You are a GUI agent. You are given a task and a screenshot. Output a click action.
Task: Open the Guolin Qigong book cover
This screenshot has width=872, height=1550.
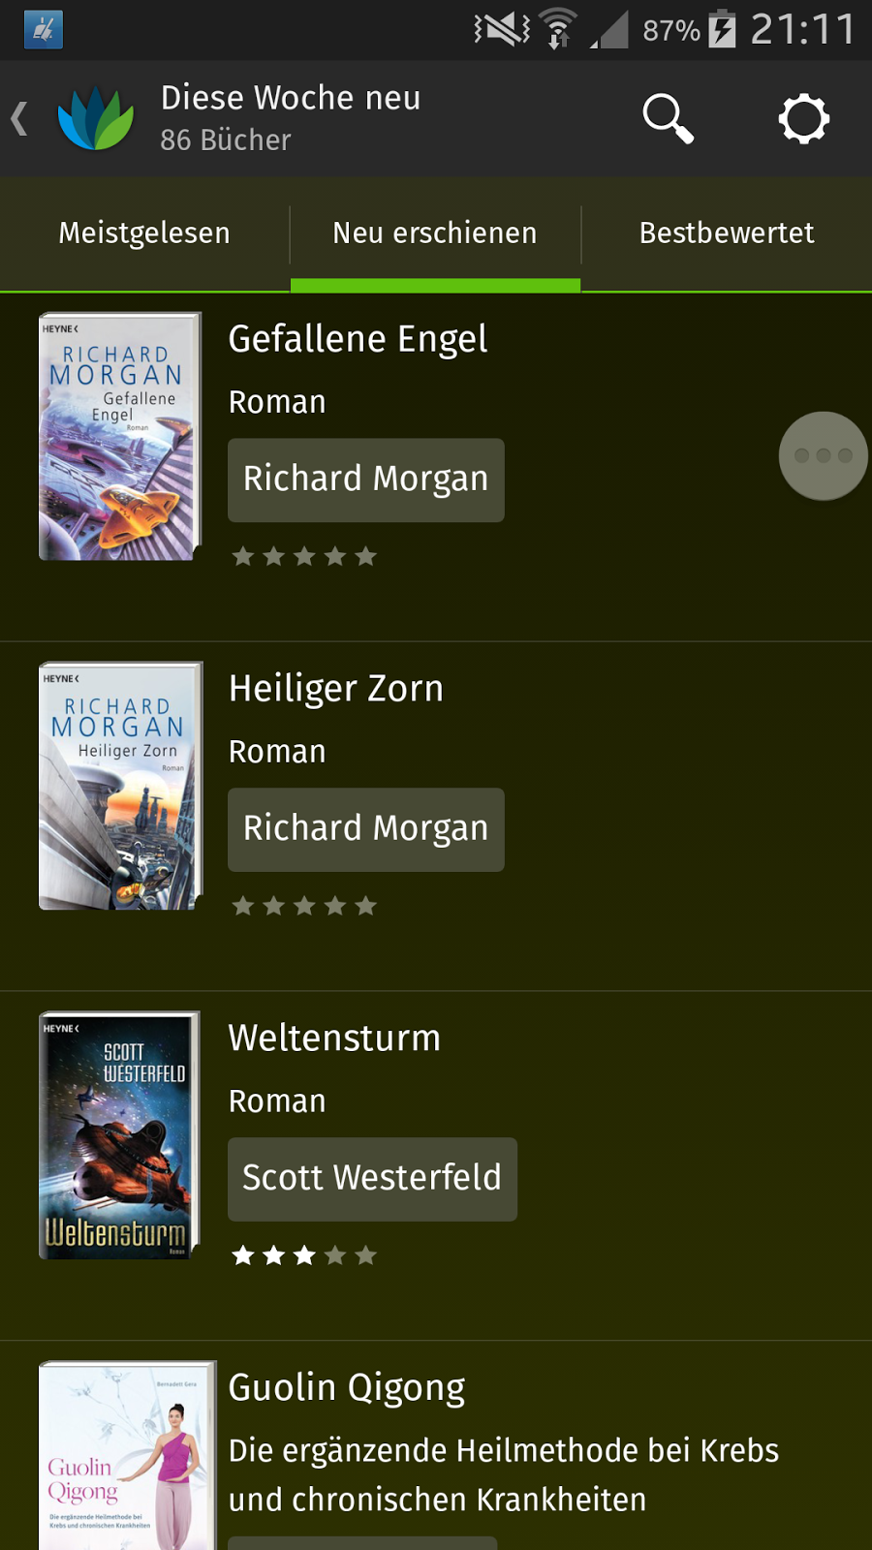click(x=126, y=1455)
